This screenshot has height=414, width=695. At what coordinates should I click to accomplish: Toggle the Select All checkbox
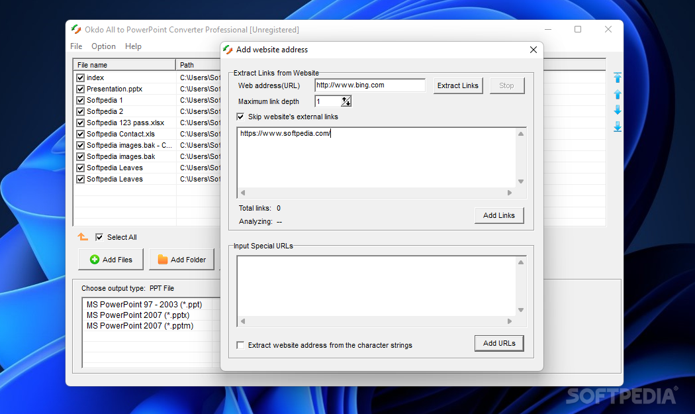click(x=99, y=237)
